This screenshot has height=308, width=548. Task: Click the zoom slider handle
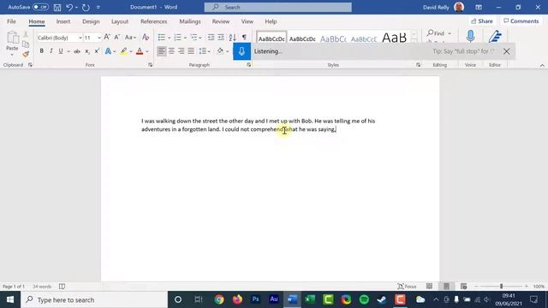click(x=501, y=287)
